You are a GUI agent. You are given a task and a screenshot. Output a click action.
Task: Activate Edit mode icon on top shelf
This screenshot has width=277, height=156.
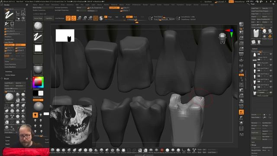click(x=68, y=18)
